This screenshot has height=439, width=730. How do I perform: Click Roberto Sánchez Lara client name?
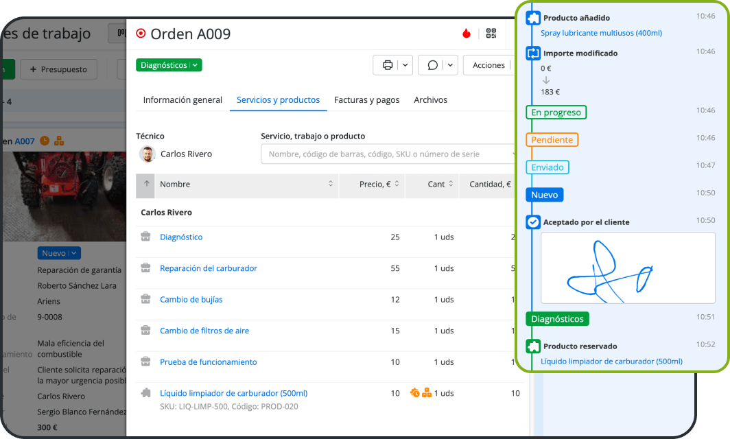pos(77,285)
